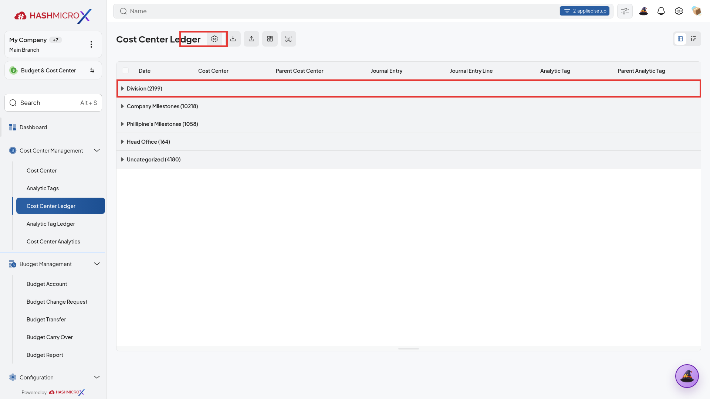
Task: Click the scan frame icon in the ledger toolbar
Action: [288, 39]
